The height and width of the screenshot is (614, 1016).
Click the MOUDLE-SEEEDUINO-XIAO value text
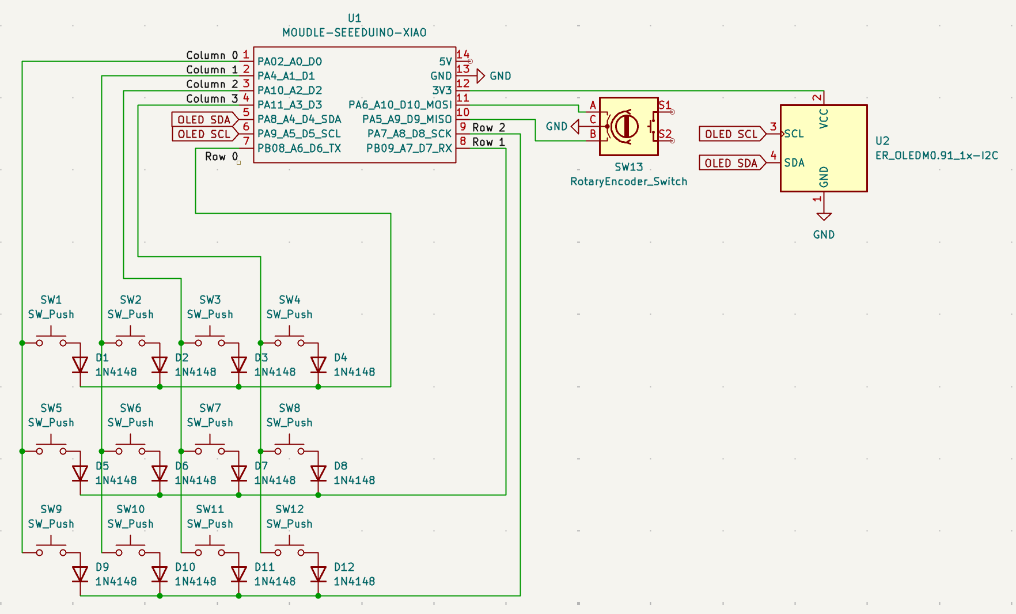click(355, 33)
